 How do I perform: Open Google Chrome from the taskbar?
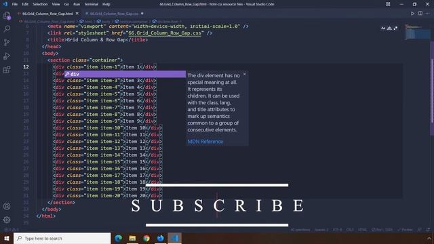point(146,238)
